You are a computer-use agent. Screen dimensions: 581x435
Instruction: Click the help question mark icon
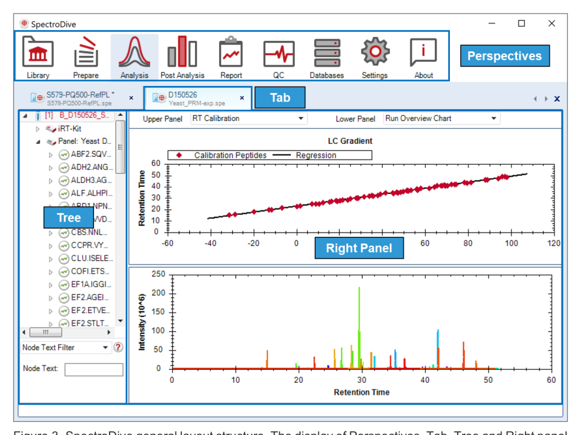coord(118,347)
